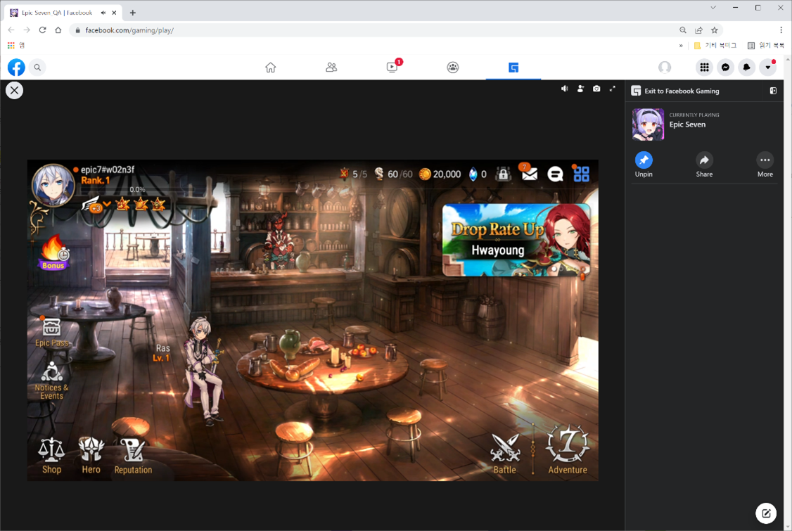Click the Facebook logo
Screen dimensions: 792x531
click(x=16, y=68)
